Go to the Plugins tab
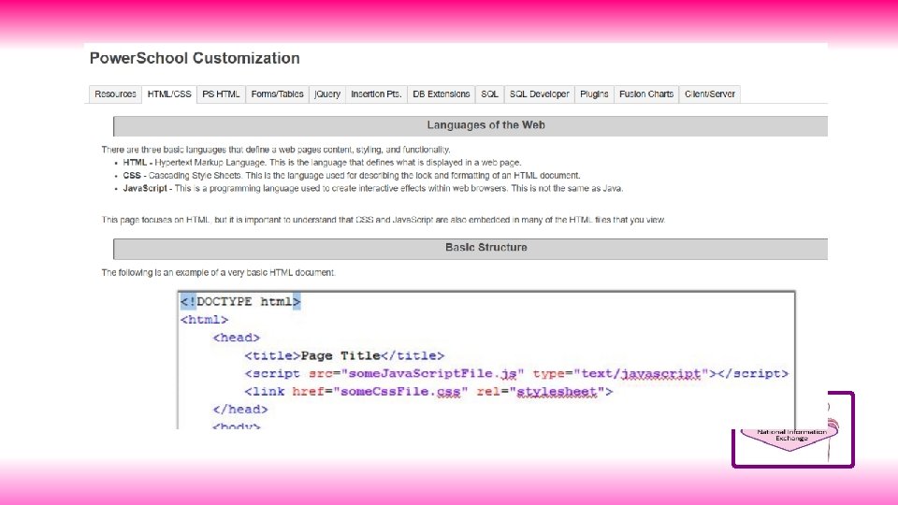The width and height of the screenshot is (898, 505). (594, 94)
